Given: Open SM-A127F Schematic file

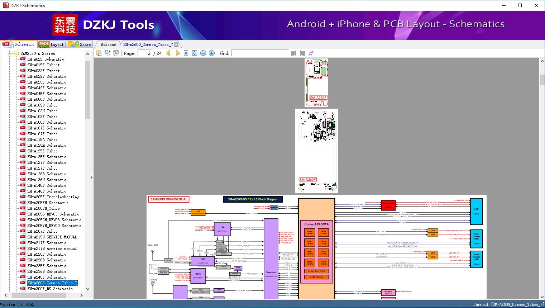Looking at the screenshot, I should point(47,162).
